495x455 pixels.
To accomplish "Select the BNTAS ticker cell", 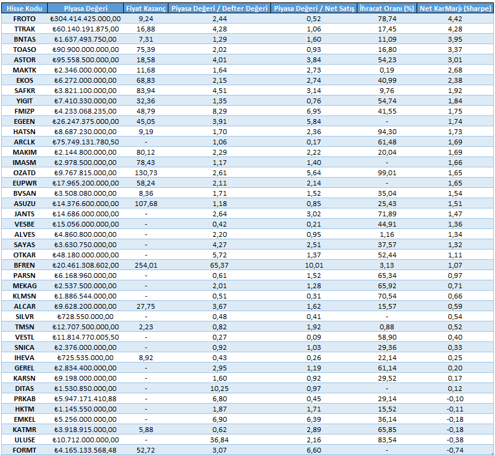I will pyautogui.click(x=24, y=39).
